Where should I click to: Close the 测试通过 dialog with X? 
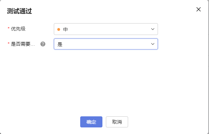199,9
